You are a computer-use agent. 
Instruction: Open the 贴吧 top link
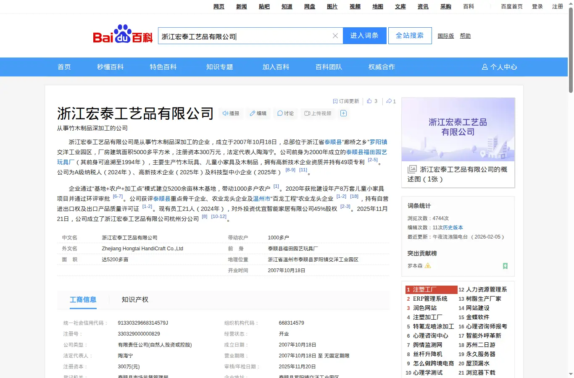264,6
